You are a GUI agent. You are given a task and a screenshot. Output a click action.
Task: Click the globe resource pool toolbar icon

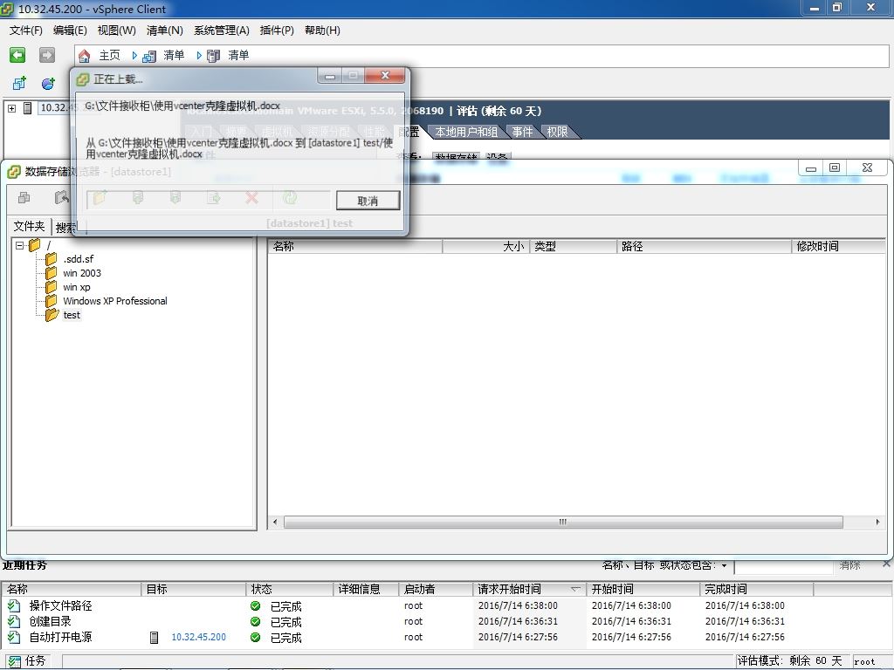click(x=49, y=83)
